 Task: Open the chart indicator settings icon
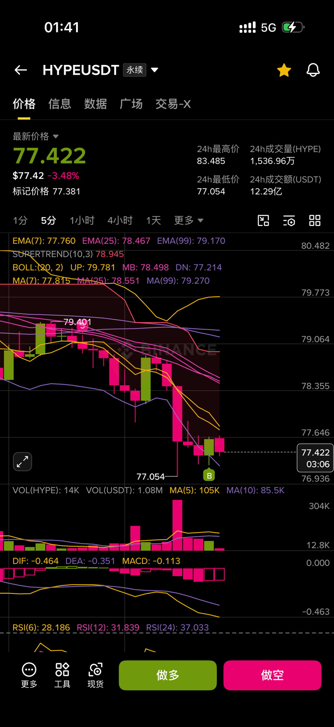click(x=289, y=220)
